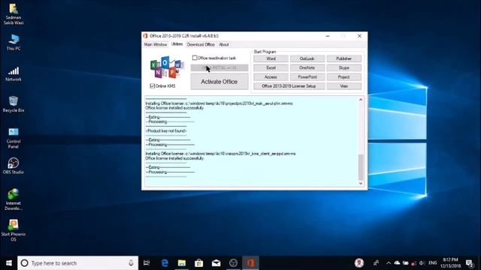481x270 pixels.
Task: Enable the Office reactivation task checkbox
Action: click(x=195, y=58)
